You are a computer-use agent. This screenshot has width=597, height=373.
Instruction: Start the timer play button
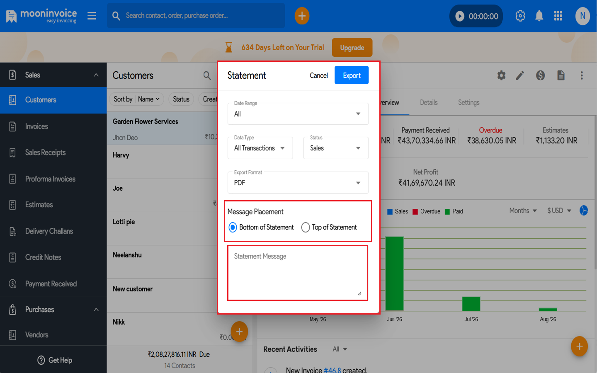pos(460,16)
